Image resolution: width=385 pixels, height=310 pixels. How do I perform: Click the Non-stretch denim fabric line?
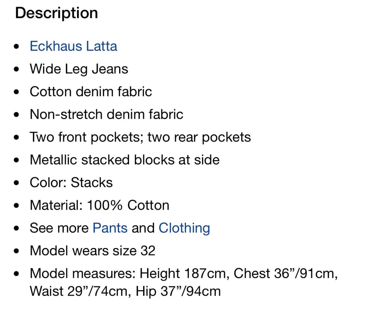tap(106, 114)
